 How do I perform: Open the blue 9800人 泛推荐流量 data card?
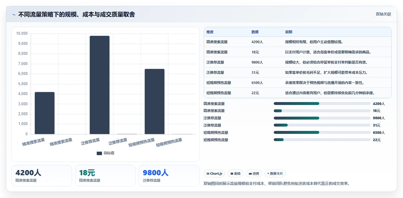pos(169,176)
